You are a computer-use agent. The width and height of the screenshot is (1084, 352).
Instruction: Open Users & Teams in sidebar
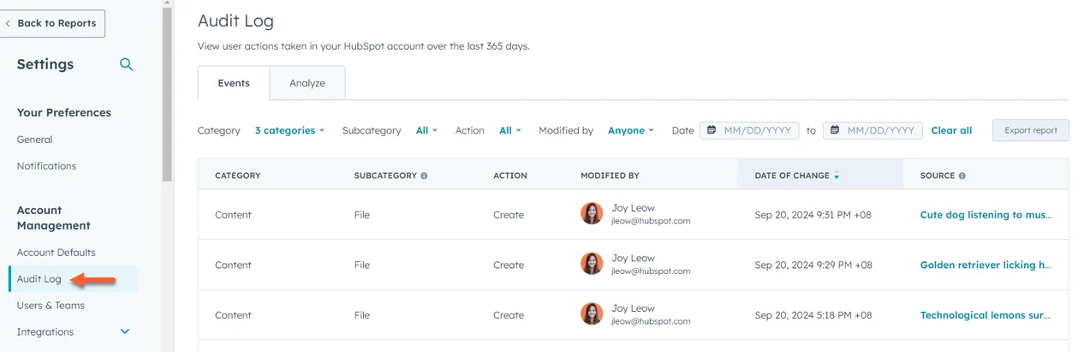click(x=51, y=305)
